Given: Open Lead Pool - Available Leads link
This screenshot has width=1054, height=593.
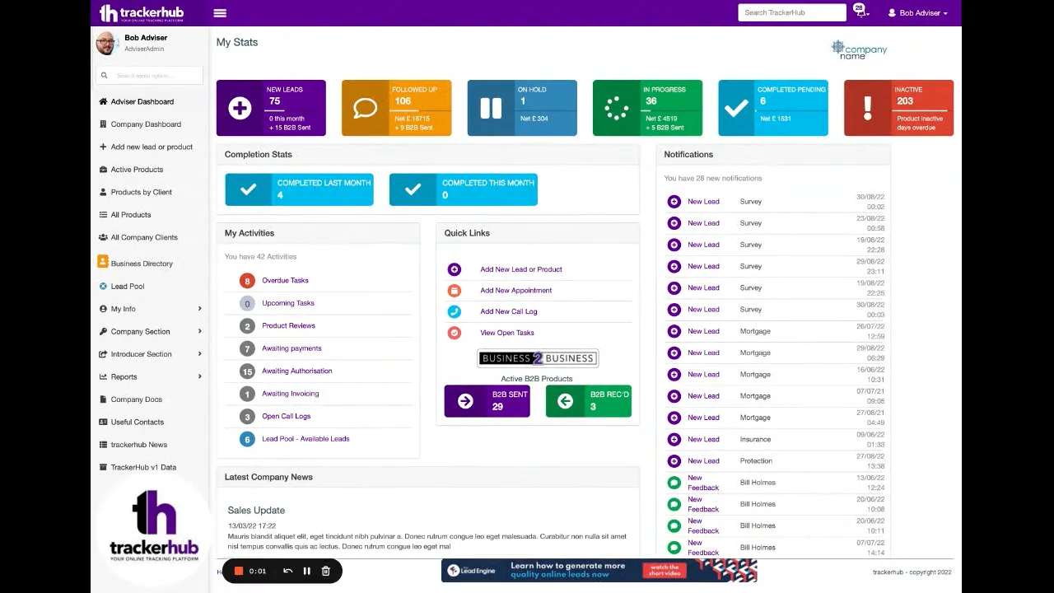Looking at the screenshot, I should pyautogui.click(x=305, y=439).
